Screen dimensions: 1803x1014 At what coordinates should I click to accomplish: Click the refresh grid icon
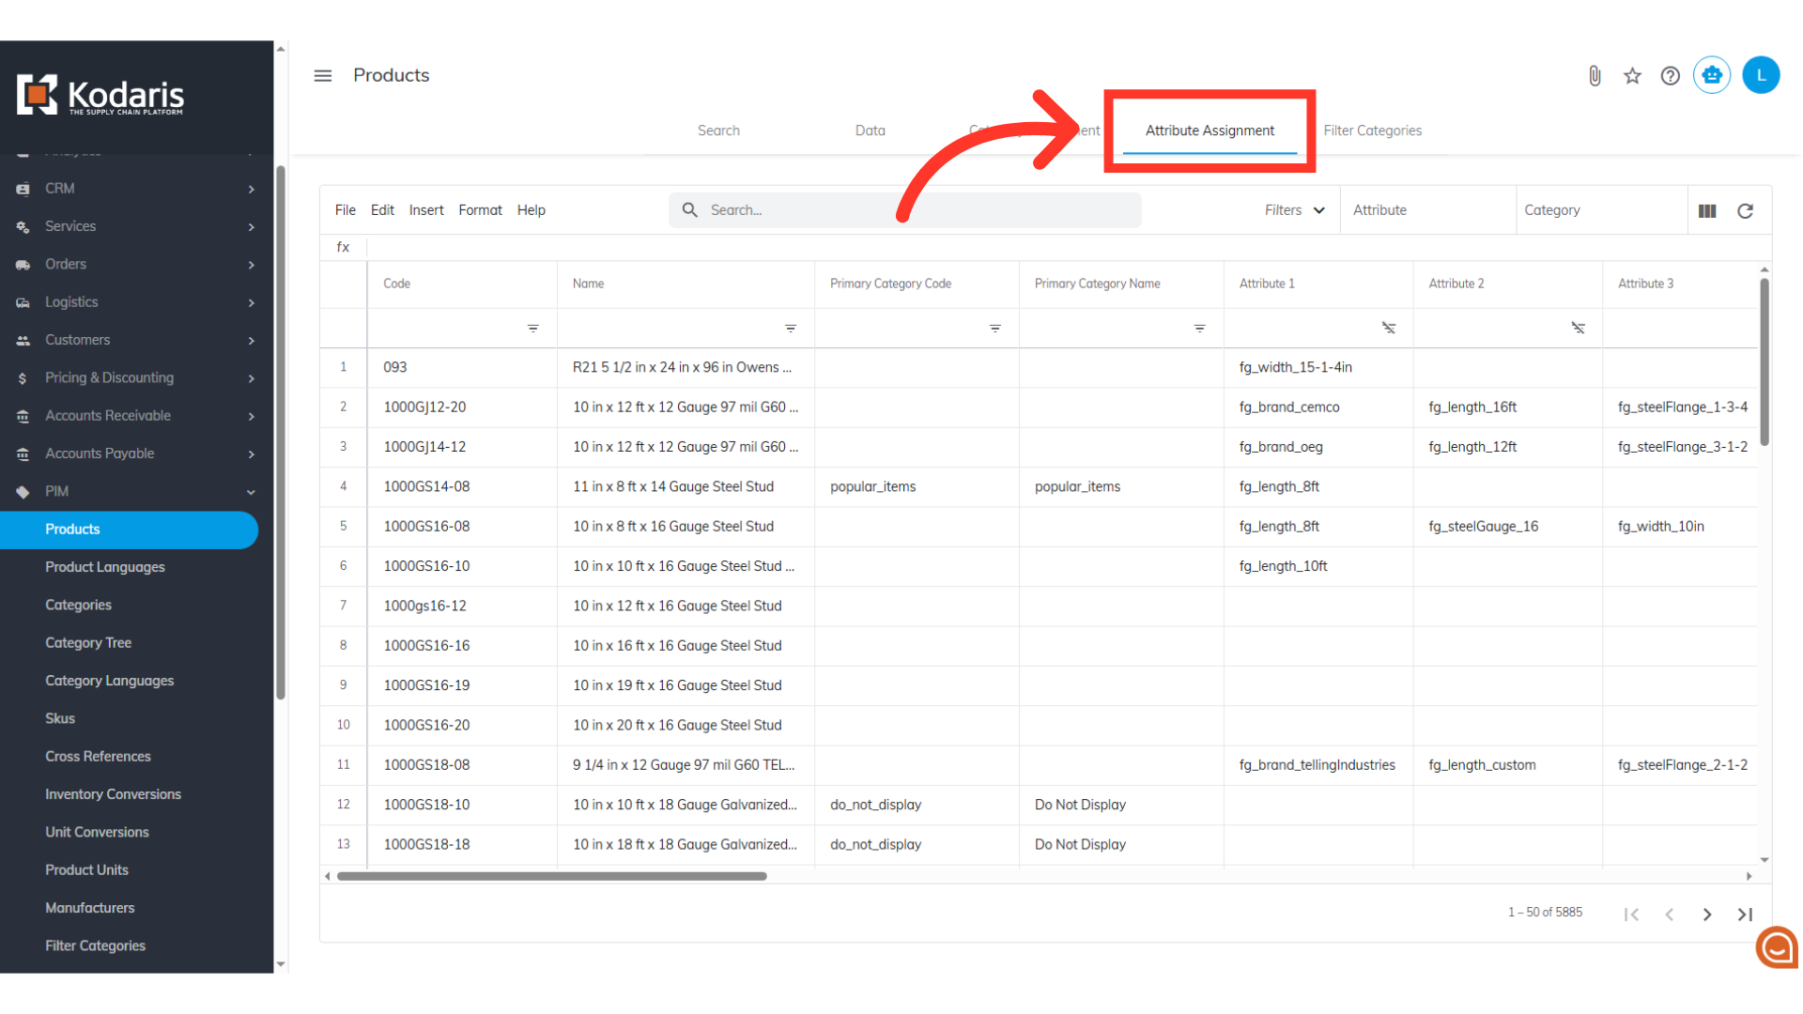point(1745,211)
